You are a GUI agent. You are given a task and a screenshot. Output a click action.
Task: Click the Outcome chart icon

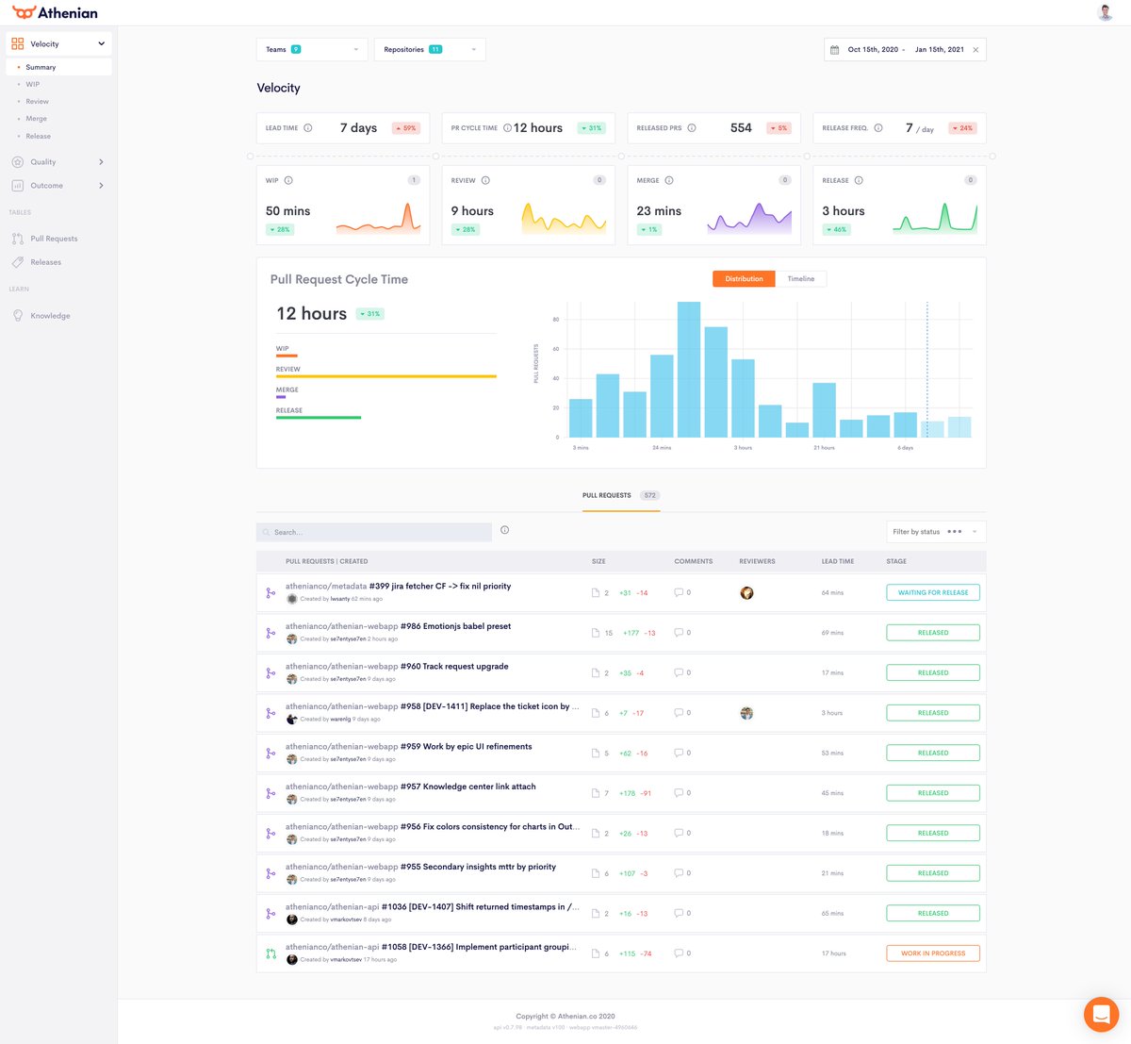coord(18,186)
